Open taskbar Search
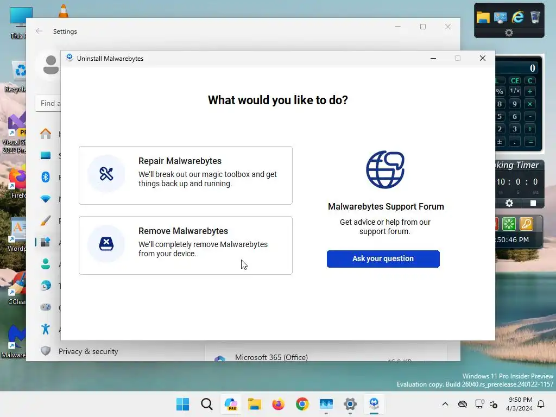Image resolution: width=556 pixels, height=417 pixels. pyautogui.click(x=207, y=404)
